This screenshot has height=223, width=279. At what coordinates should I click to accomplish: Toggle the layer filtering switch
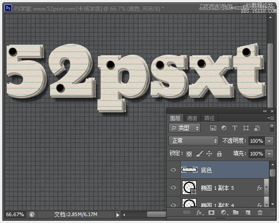[272, 128]
